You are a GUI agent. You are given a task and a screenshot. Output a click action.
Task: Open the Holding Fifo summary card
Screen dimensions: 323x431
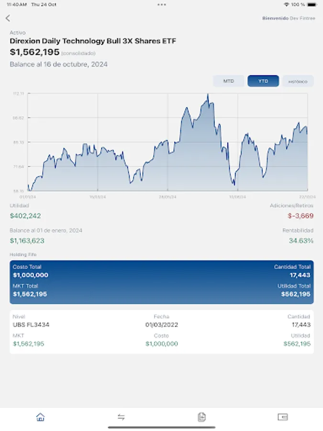161,280
